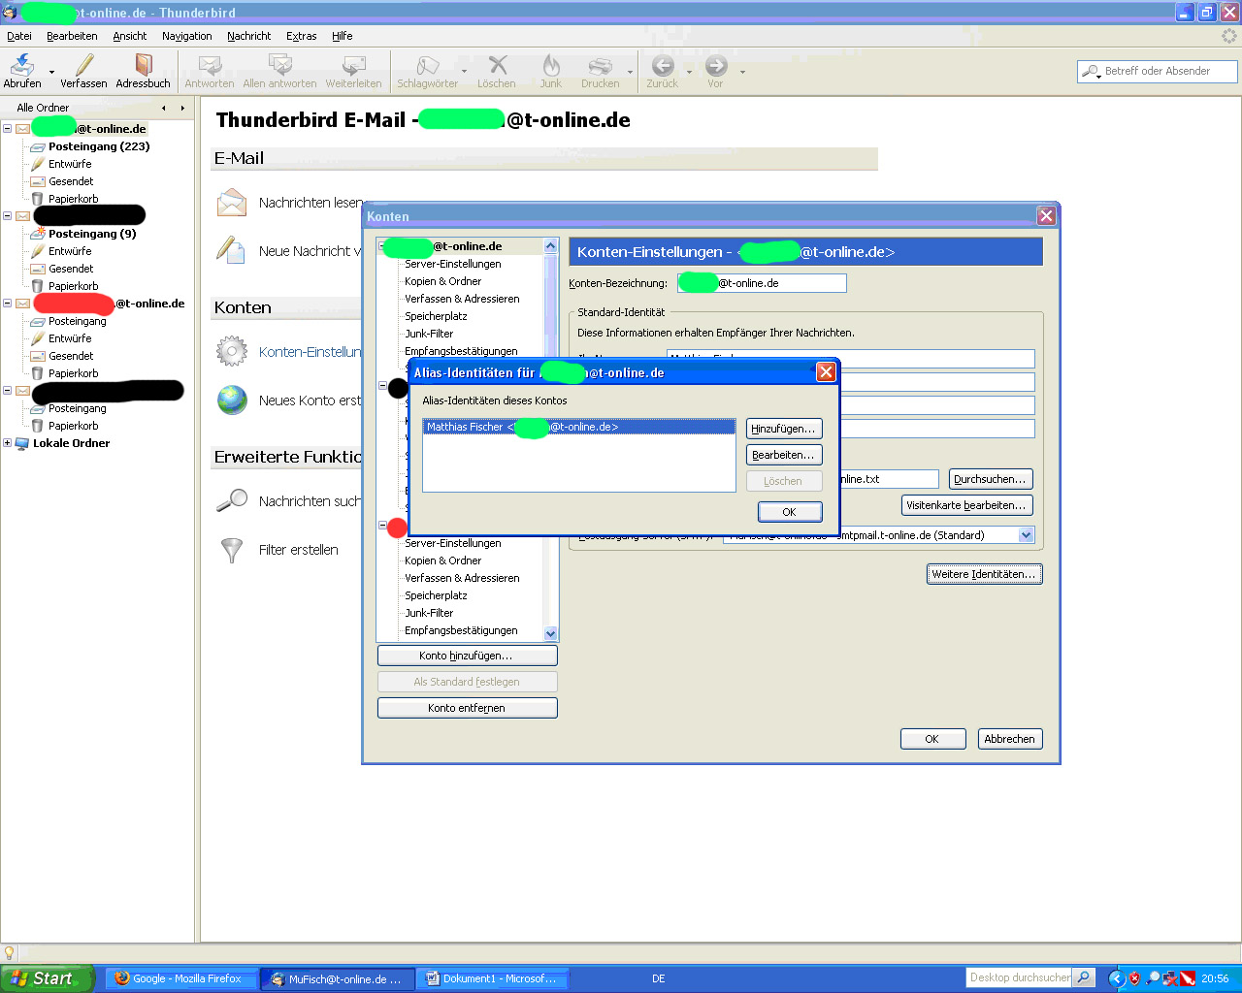Open the Adressbuch address book
The image size is (1242, 993).
click(x=143, y=71)
